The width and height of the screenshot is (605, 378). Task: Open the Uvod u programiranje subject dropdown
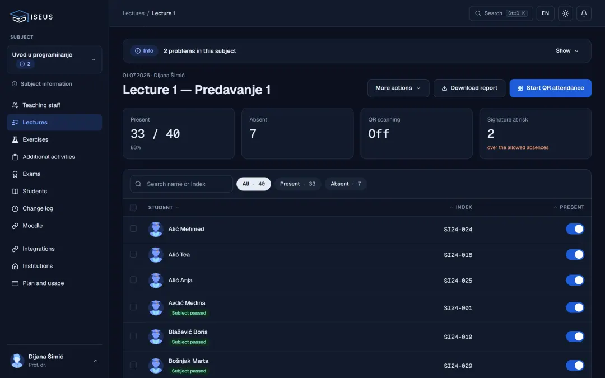(54, 59)
